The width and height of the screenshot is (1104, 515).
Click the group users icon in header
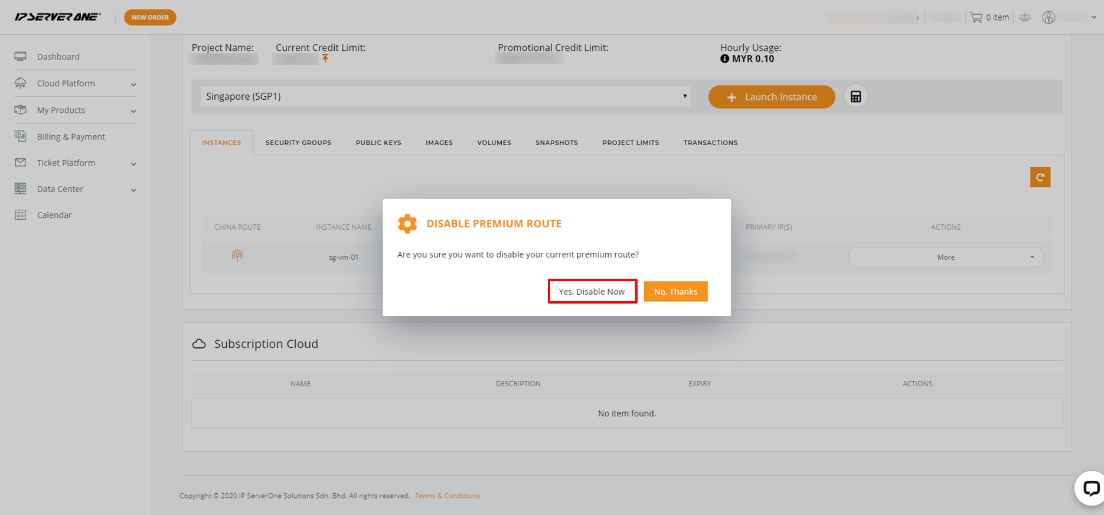pyautogui.click(x=1025, y=17)
